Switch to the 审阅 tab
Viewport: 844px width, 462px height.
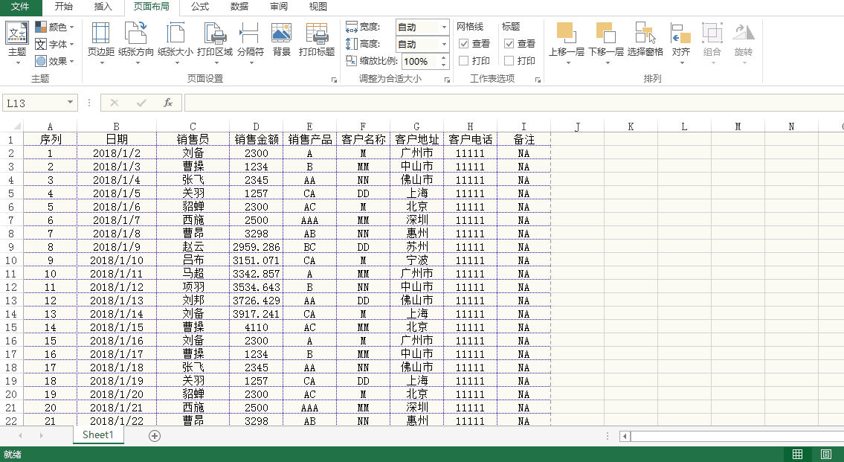(x=279, y=7)
